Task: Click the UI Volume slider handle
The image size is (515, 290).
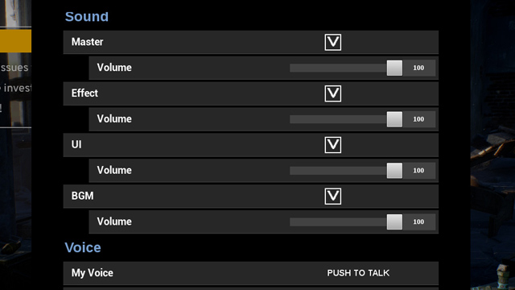Action: click(394, 170)
